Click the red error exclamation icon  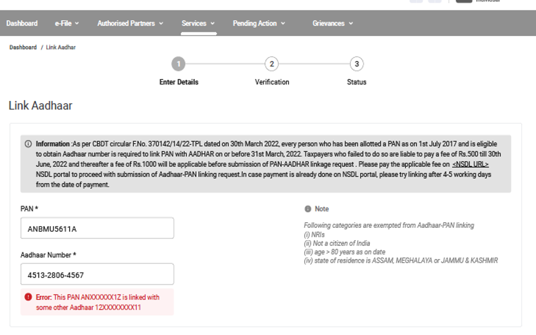(28, 298)
